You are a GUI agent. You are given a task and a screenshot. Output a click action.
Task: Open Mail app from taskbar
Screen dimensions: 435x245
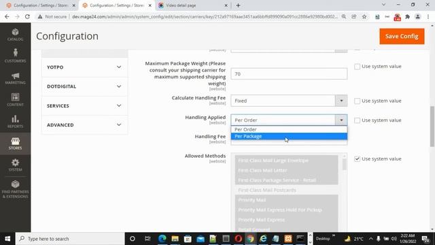point(201,239)
